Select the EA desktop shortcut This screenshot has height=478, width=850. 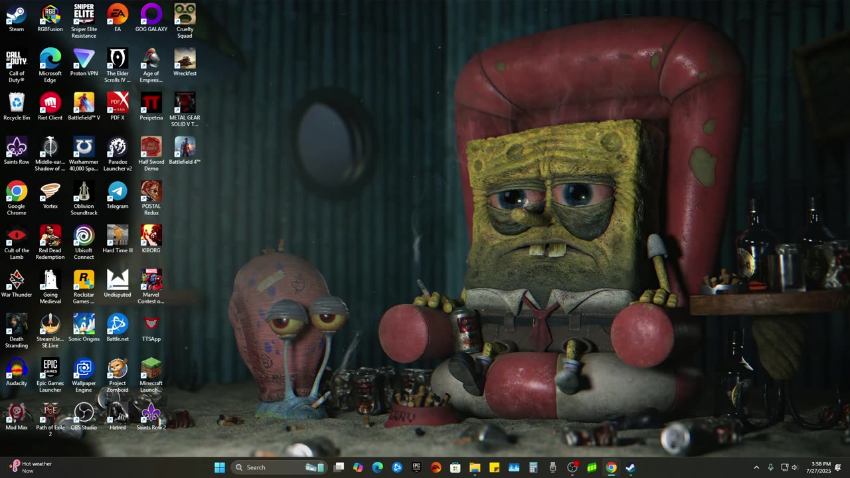[x=118, y=18]
